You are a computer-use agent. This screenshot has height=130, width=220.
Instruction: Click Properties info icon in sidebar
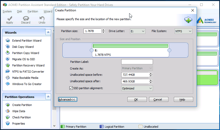point(8,124)
